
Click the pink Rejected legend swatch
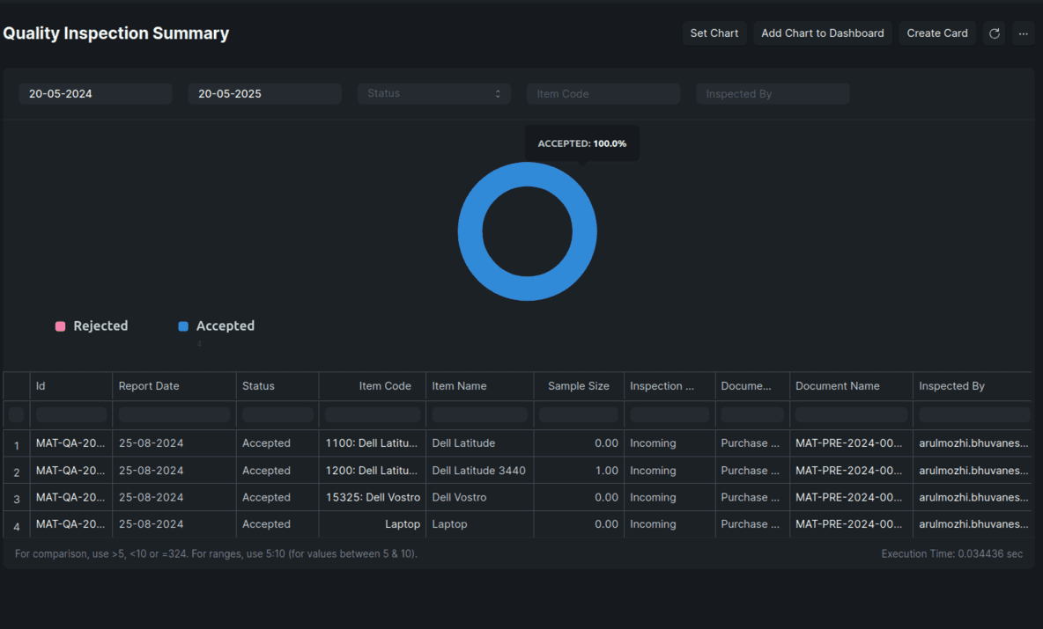click(x=60, y=326)
